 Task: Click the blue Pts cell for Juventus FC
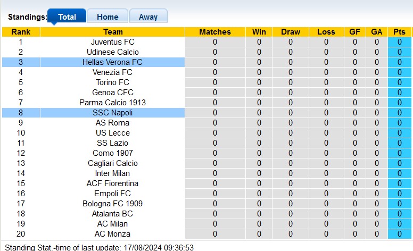(x=399, y=42)
